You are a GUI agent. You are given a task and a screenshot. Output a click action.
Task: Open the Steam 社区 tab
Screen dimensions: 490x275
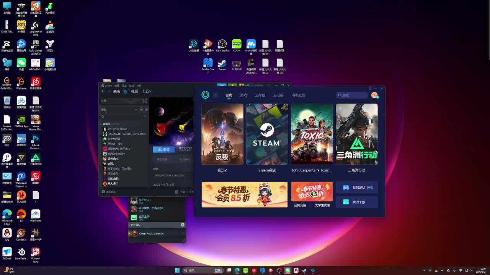coord(134,91)
